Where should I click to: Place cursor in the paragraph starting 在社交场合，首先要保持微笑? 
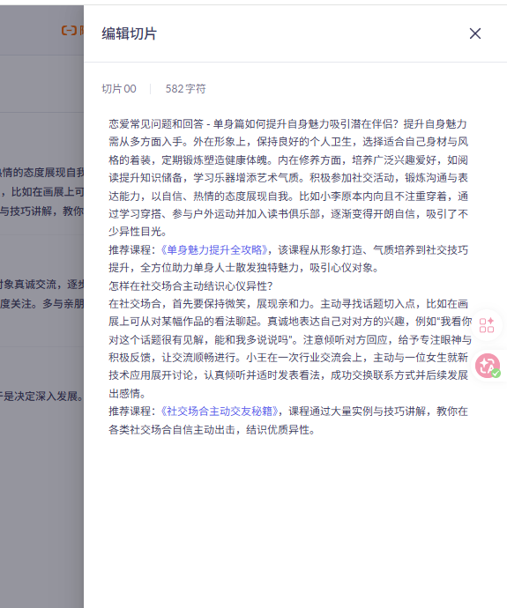(290, 349)
